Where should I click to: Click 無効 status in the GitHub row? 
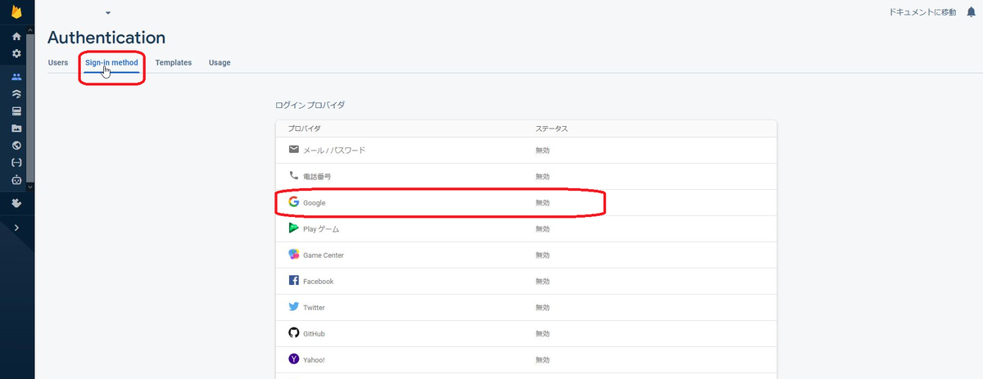(x=543, y=334)
